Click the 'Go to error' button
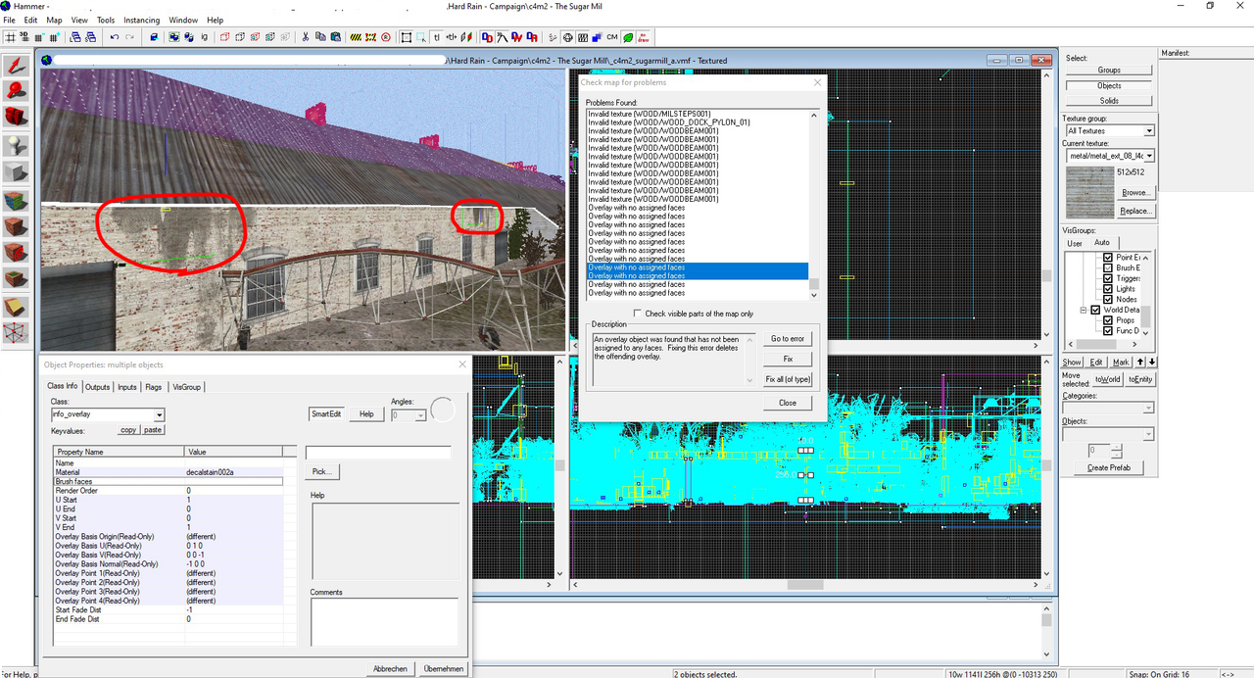The width and height of the screenshot is (1254, 678). [x=787, y=339]
